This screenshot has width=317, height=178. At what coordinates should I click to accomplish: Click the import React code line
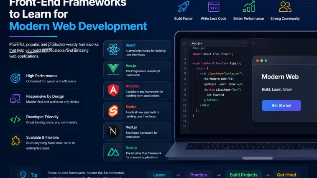(x=213, y=54)
